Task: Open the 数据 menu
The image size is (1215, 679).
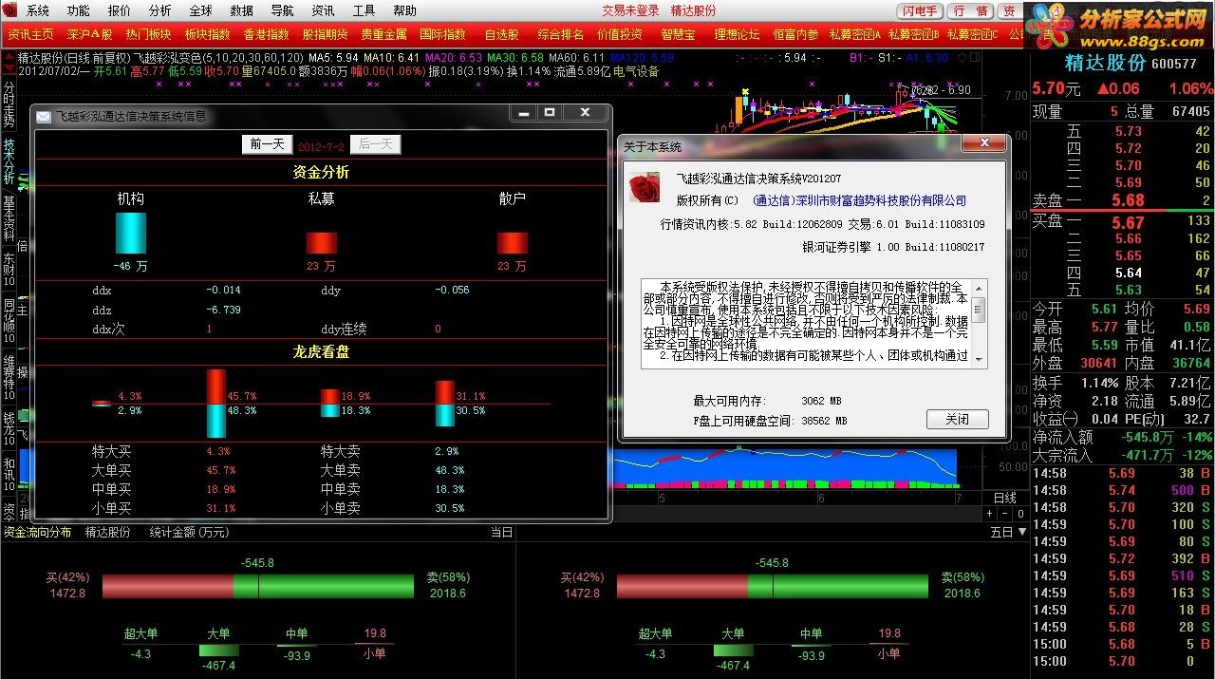Action: 242,11
